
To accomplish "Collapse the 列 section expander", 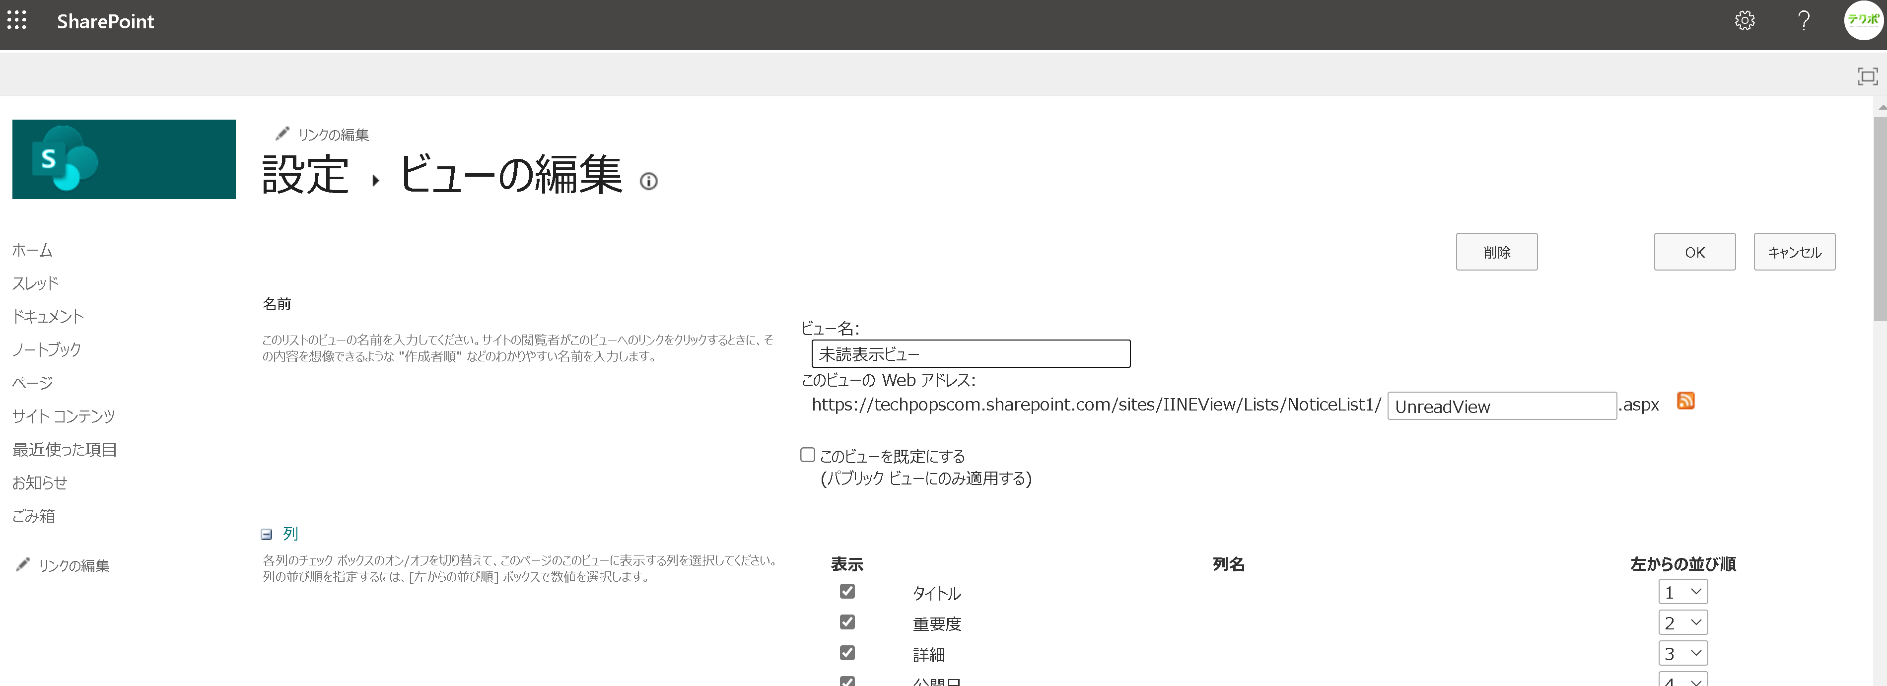I will pos(267,535).
